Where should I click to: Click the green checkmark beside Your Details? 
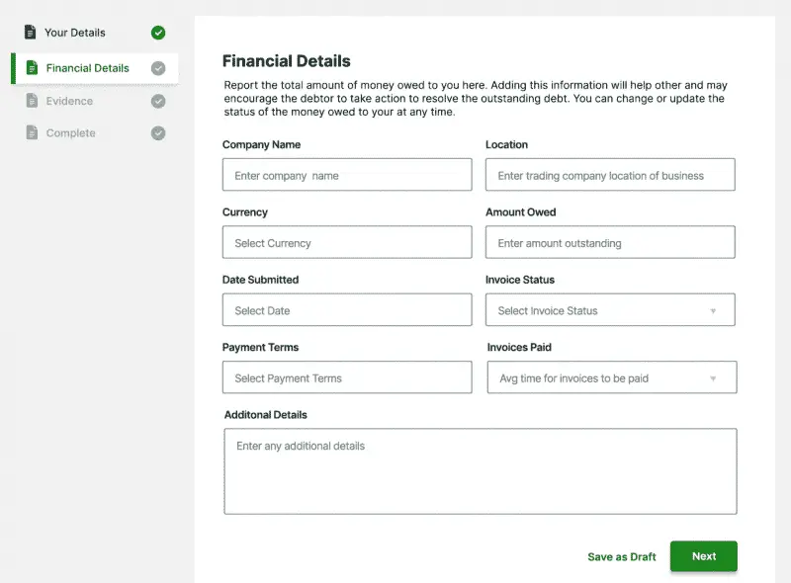(x=158, y=32)
